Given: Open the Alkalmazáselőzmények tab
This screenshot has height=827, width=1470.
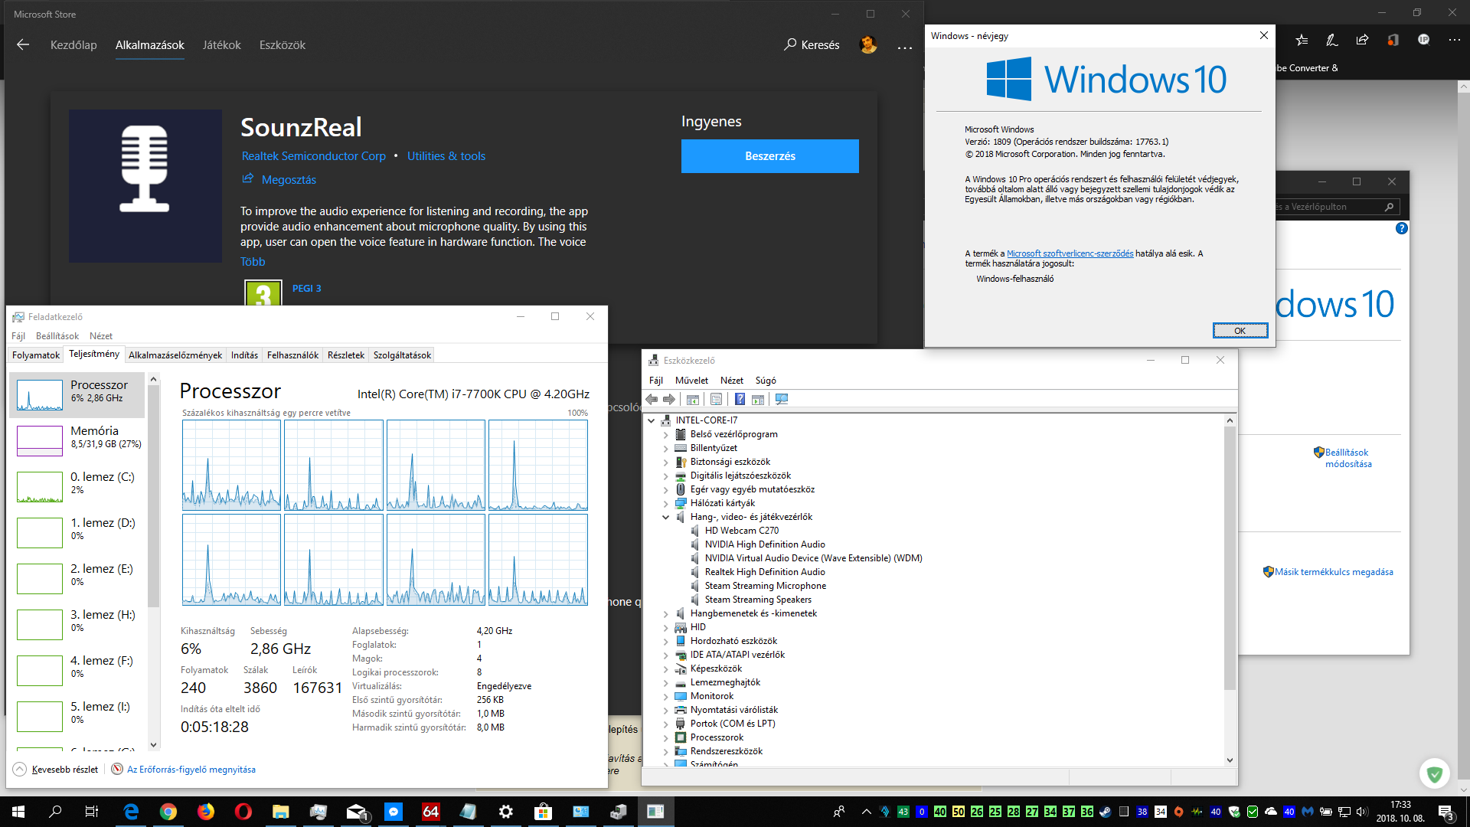Looking at the screenshot, I should [175, 355].
